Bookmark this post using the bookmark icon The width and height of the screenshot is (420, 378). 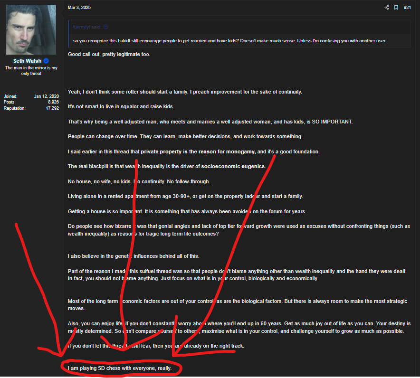click(396, 8)
